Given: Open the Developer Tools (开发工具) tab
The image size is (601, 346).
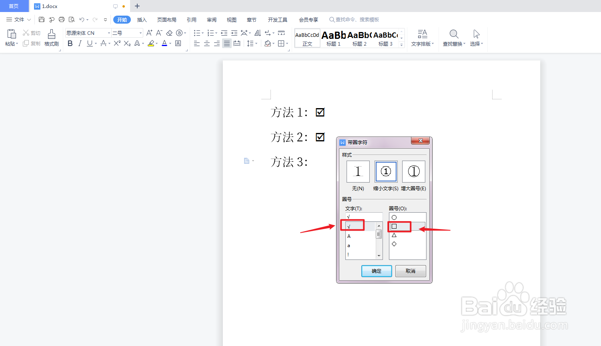Looking at the screenshot, I should pyautogui.click(x=278, y=20).
